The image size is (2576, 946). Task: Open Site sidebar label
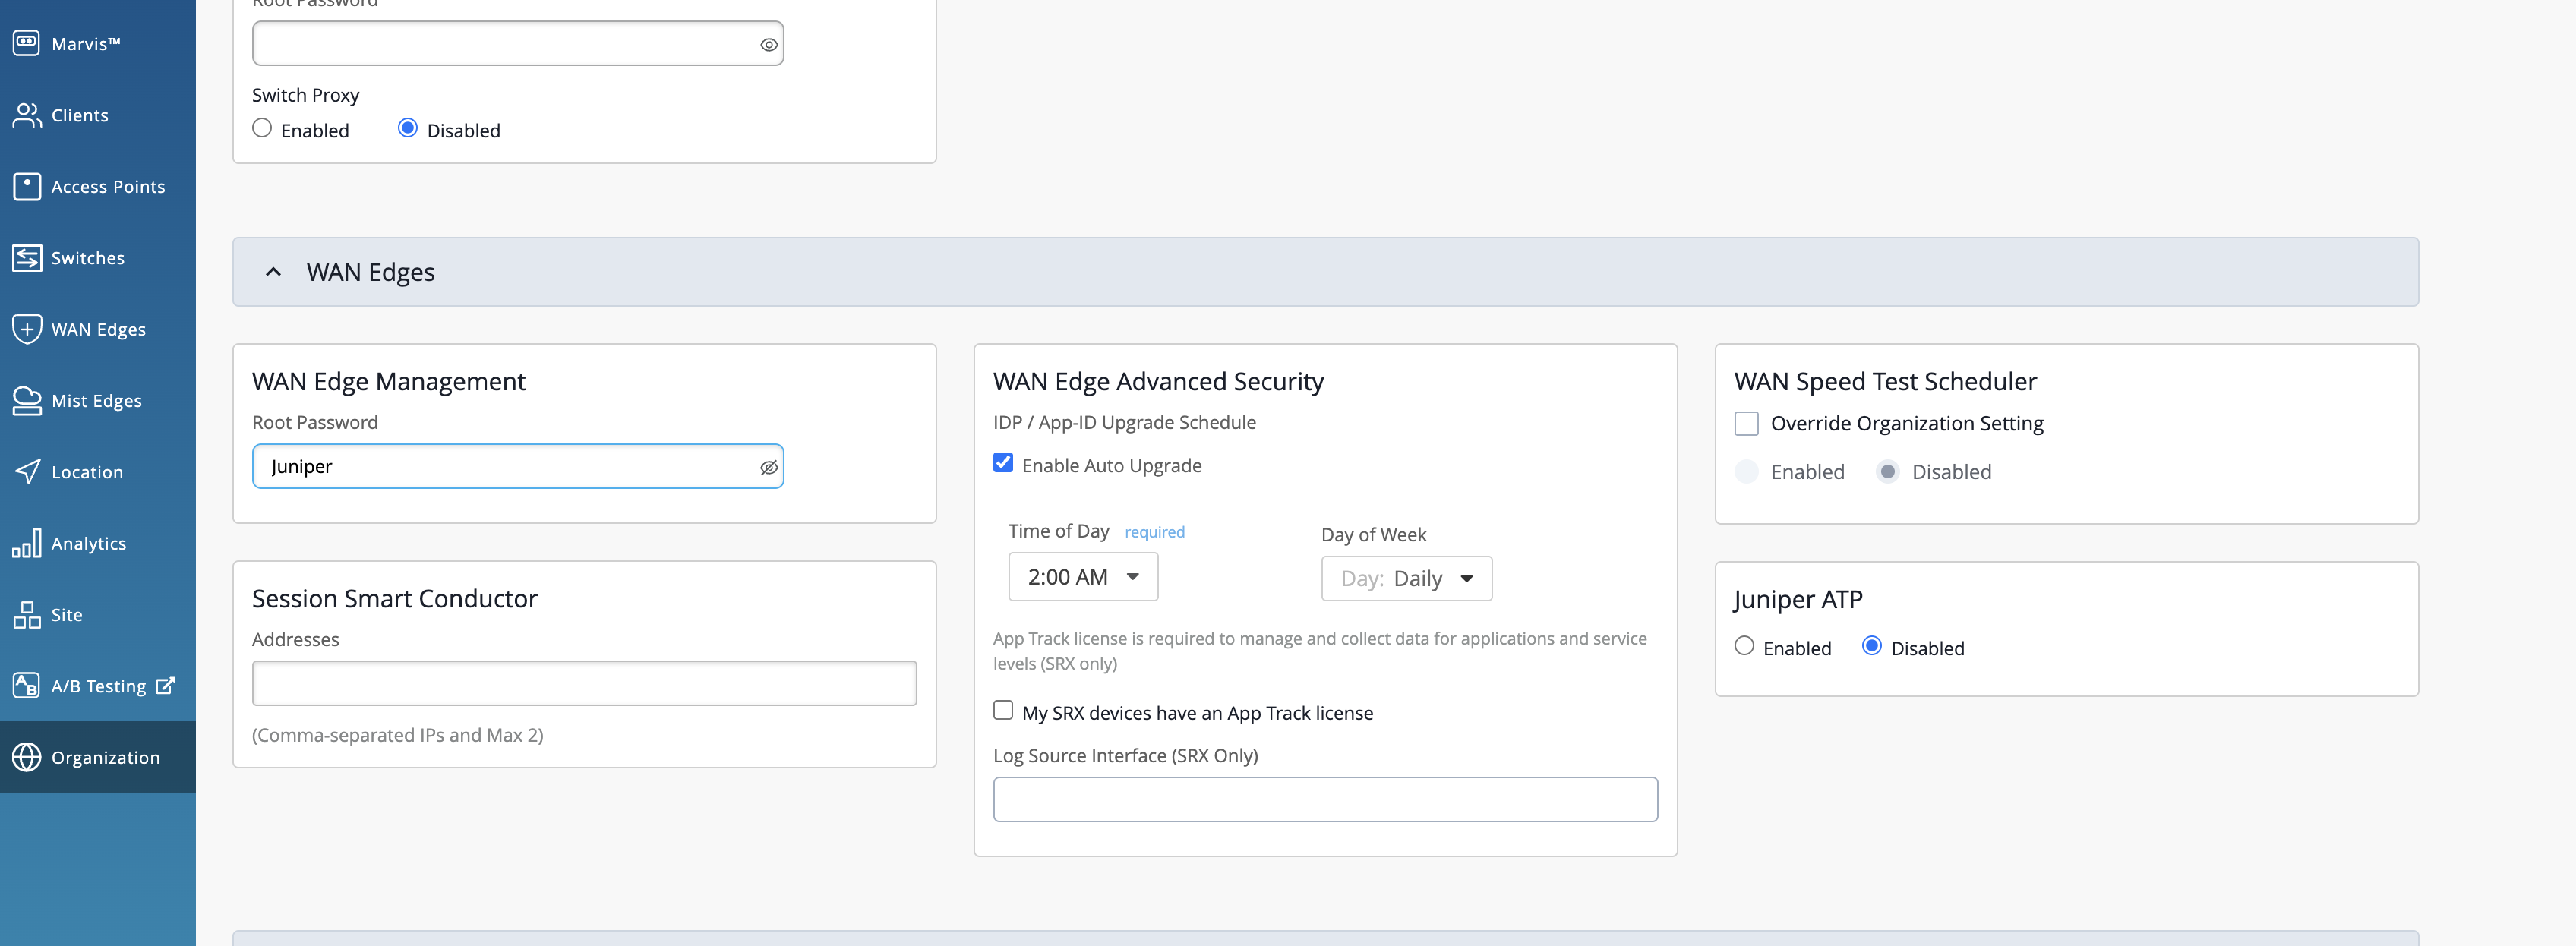pyautogui.click(x=67, y=615)
